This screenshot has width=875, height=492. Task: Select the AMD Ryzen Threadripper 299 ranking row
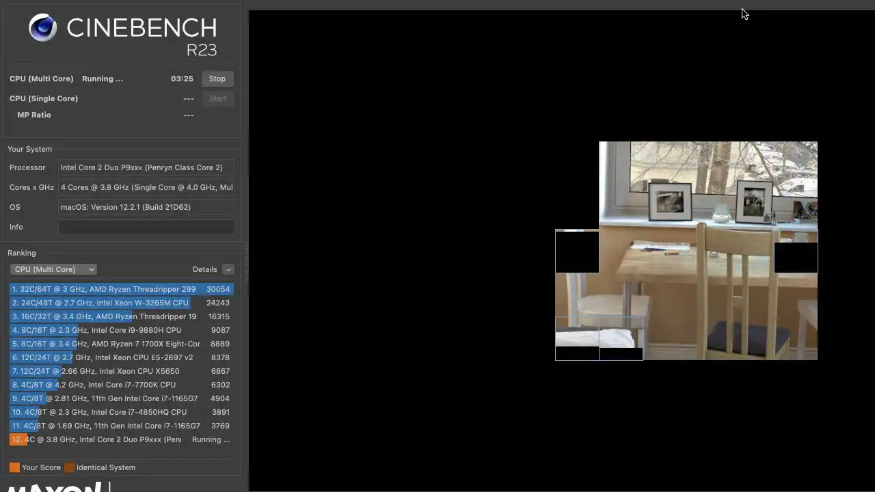122,289
